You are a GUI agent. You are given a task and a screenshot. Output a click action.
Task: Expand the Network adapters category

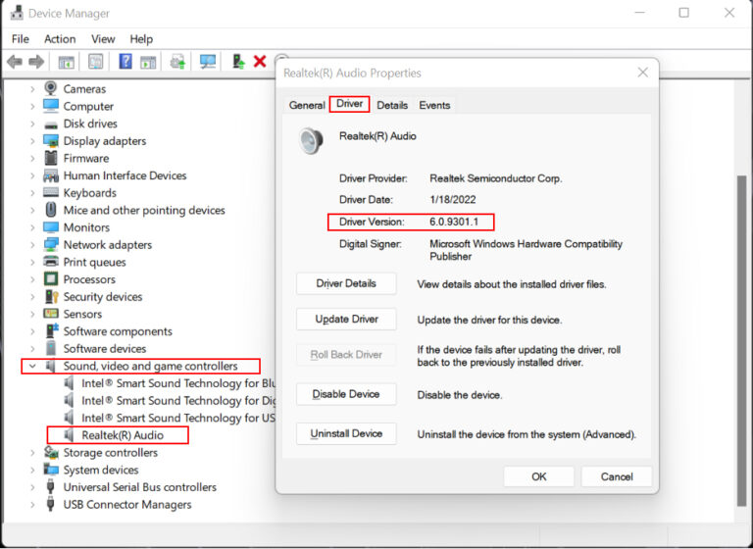[x=32, y=245]
